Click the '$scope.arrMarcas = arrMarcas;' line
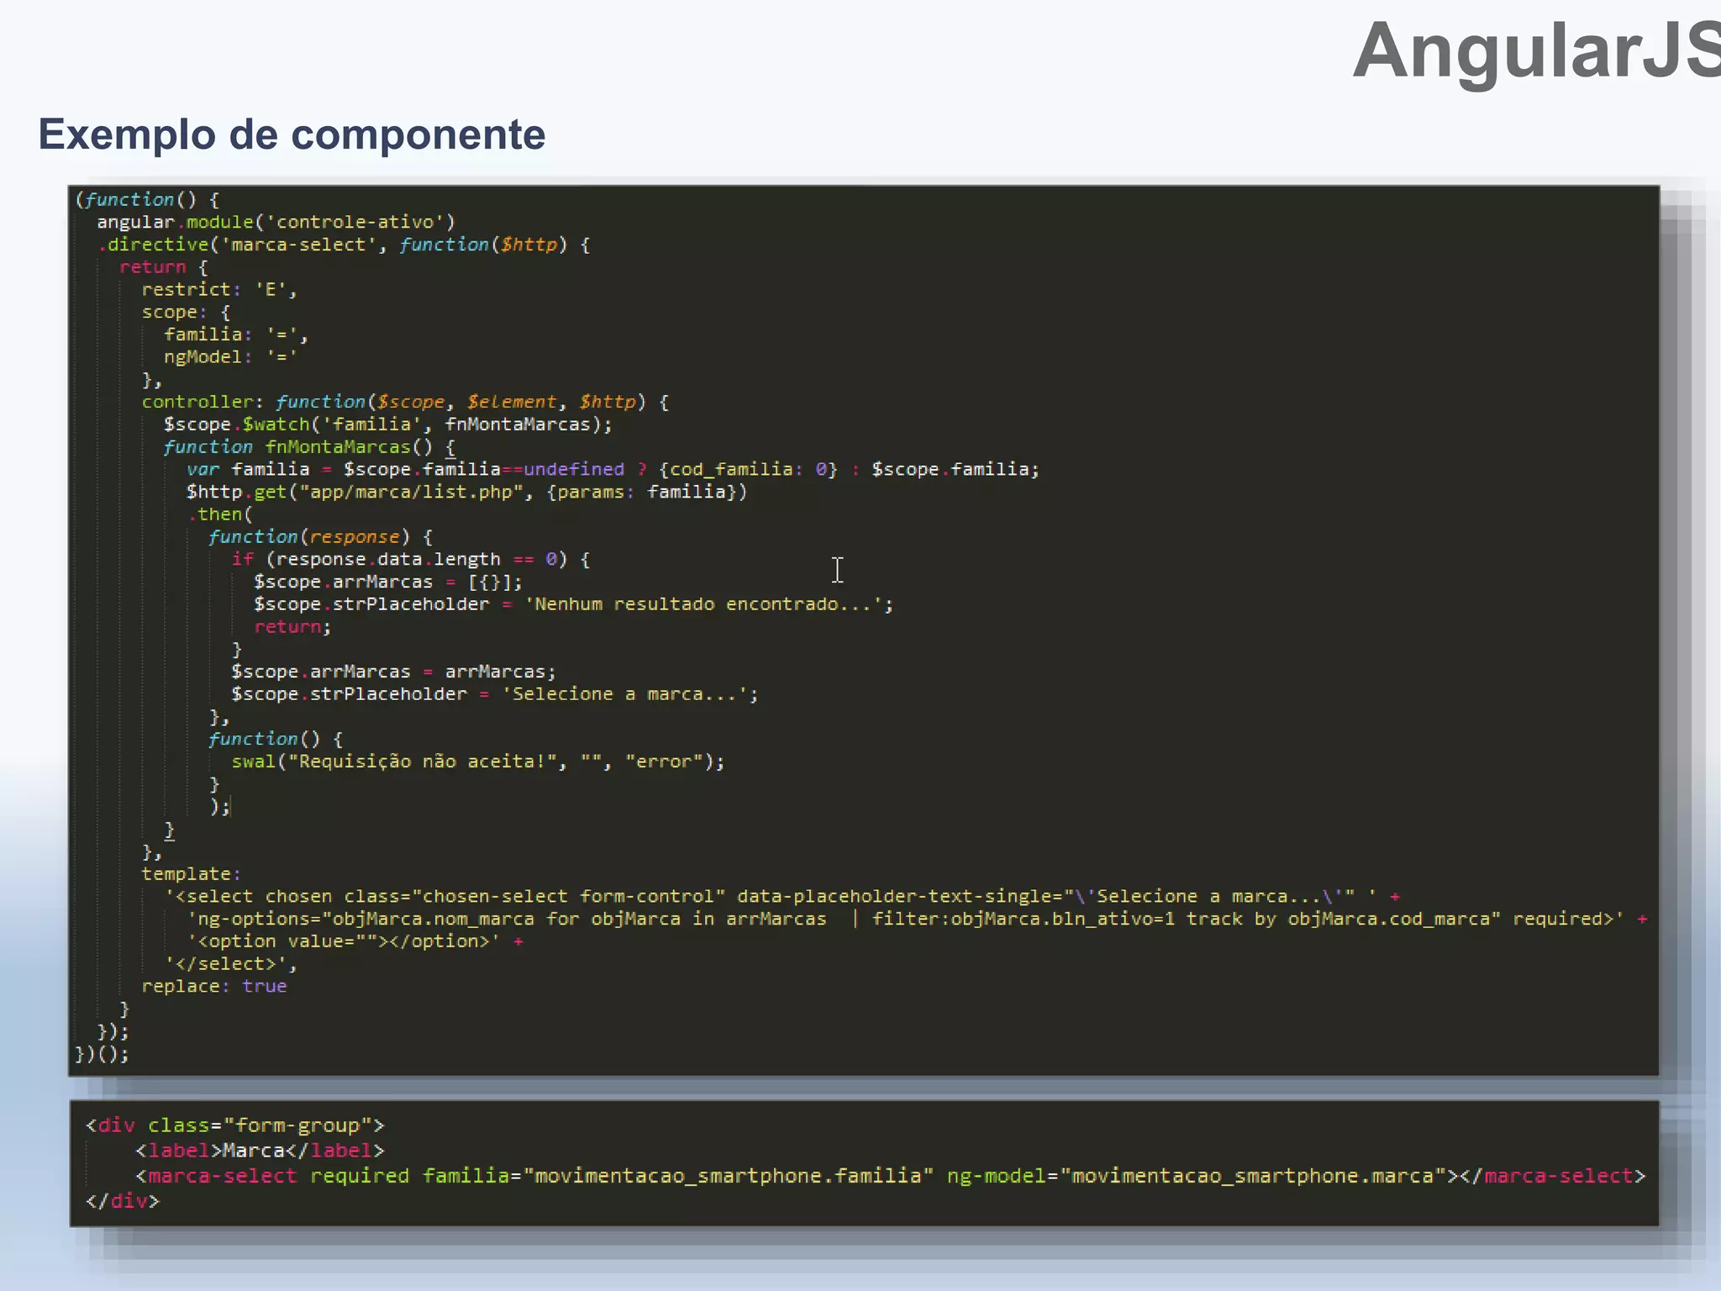Image resolution: width=1721 pixels, height=1291 pixels. (393, 672)
